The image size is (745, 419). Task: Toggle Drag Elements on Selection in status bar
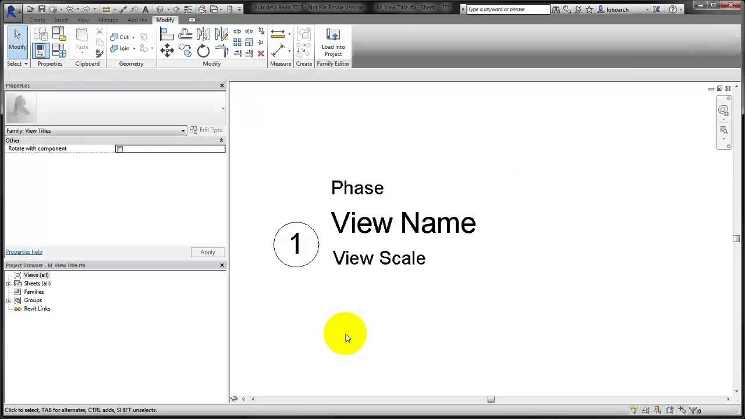coord(682,410)
